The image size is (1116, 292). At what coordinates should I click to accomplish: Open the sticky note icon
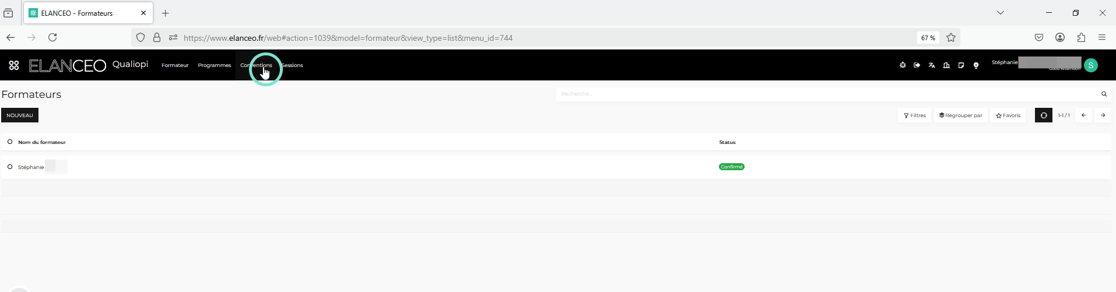coord(961,65)
